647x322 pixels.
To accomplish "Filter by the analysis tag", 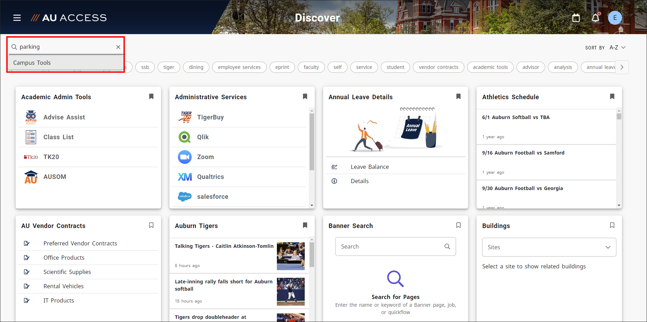I will pos(563,67).
